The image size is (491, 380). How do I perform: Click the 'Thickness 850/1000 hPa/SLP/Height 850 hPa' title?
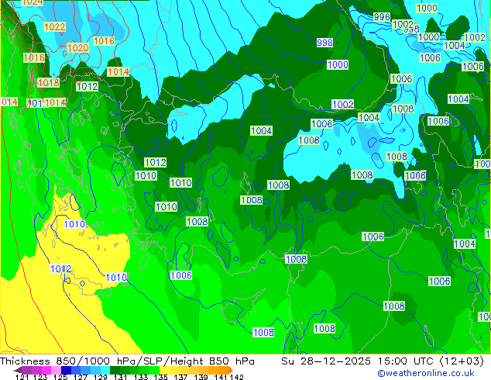(127, 361)
